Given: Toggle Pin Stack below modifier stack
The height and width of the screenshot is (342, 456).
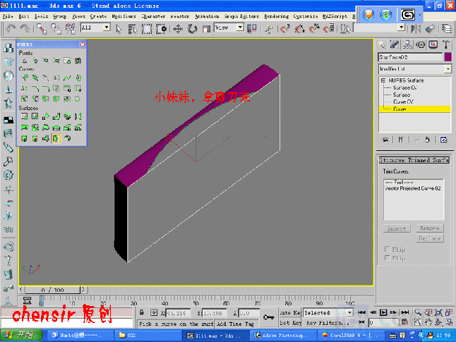Looking at the screenshot, I should pos(385,140).
